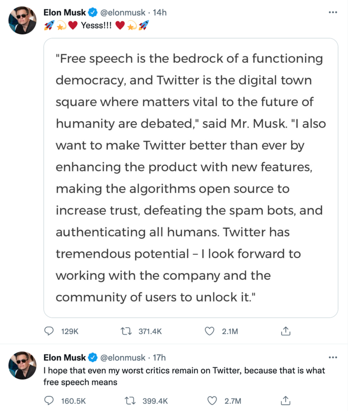
Task: Share the 'Yesss!!!' tweet
Action: (x=285, y=331)
